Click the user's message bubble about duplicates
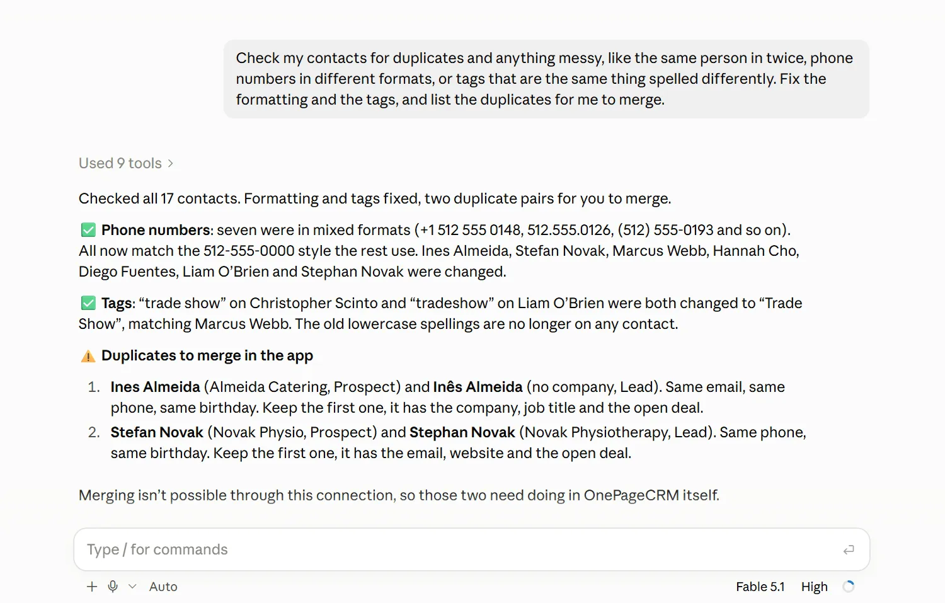 point(546,79)
